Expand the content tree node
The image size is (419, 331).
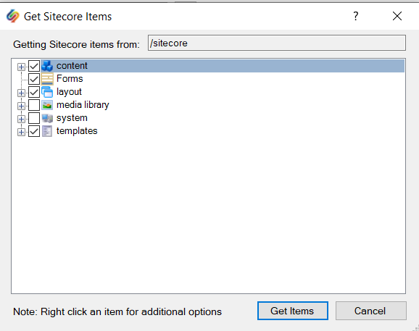click(x=21, y=67)
